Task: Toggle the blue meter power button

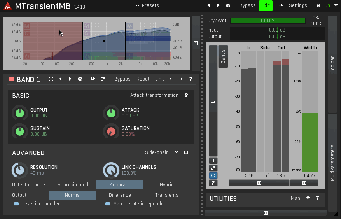Action: [213, 175]
